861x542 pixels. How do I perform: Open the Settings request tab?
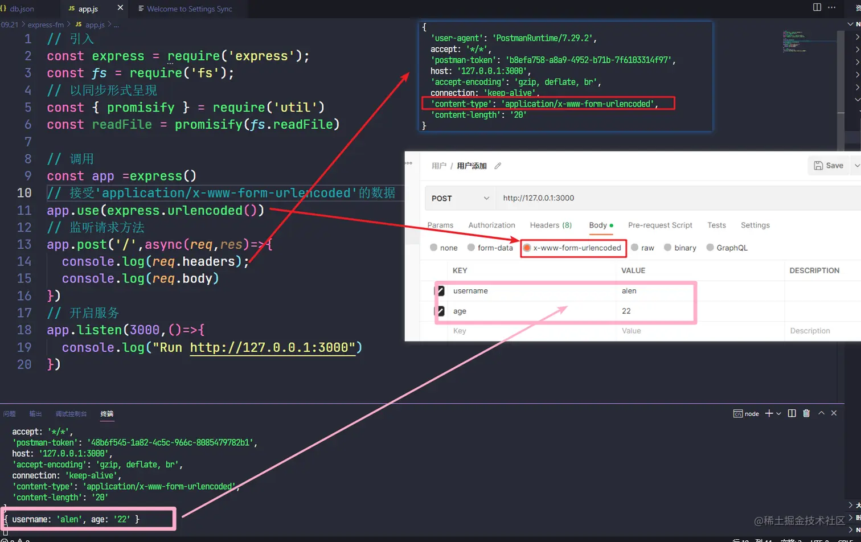[755, 225]
